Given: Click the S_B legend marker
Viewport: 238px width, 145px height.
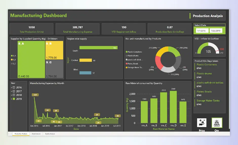Looking at the screenshot, I should (x=12, y=60).
